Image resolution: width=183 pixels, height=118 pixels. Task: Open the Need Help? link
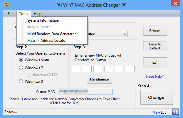[x=155, y=77]
